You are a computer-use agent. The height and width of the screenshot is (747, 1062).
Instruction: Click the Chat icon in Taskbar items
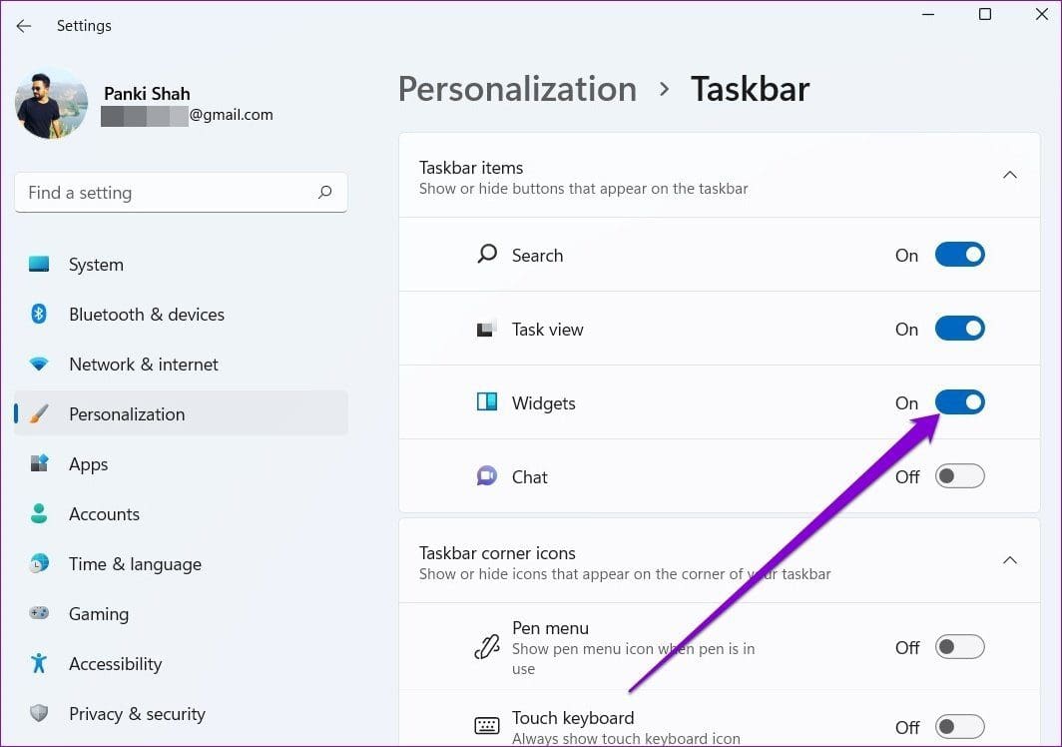coord(488,476)
